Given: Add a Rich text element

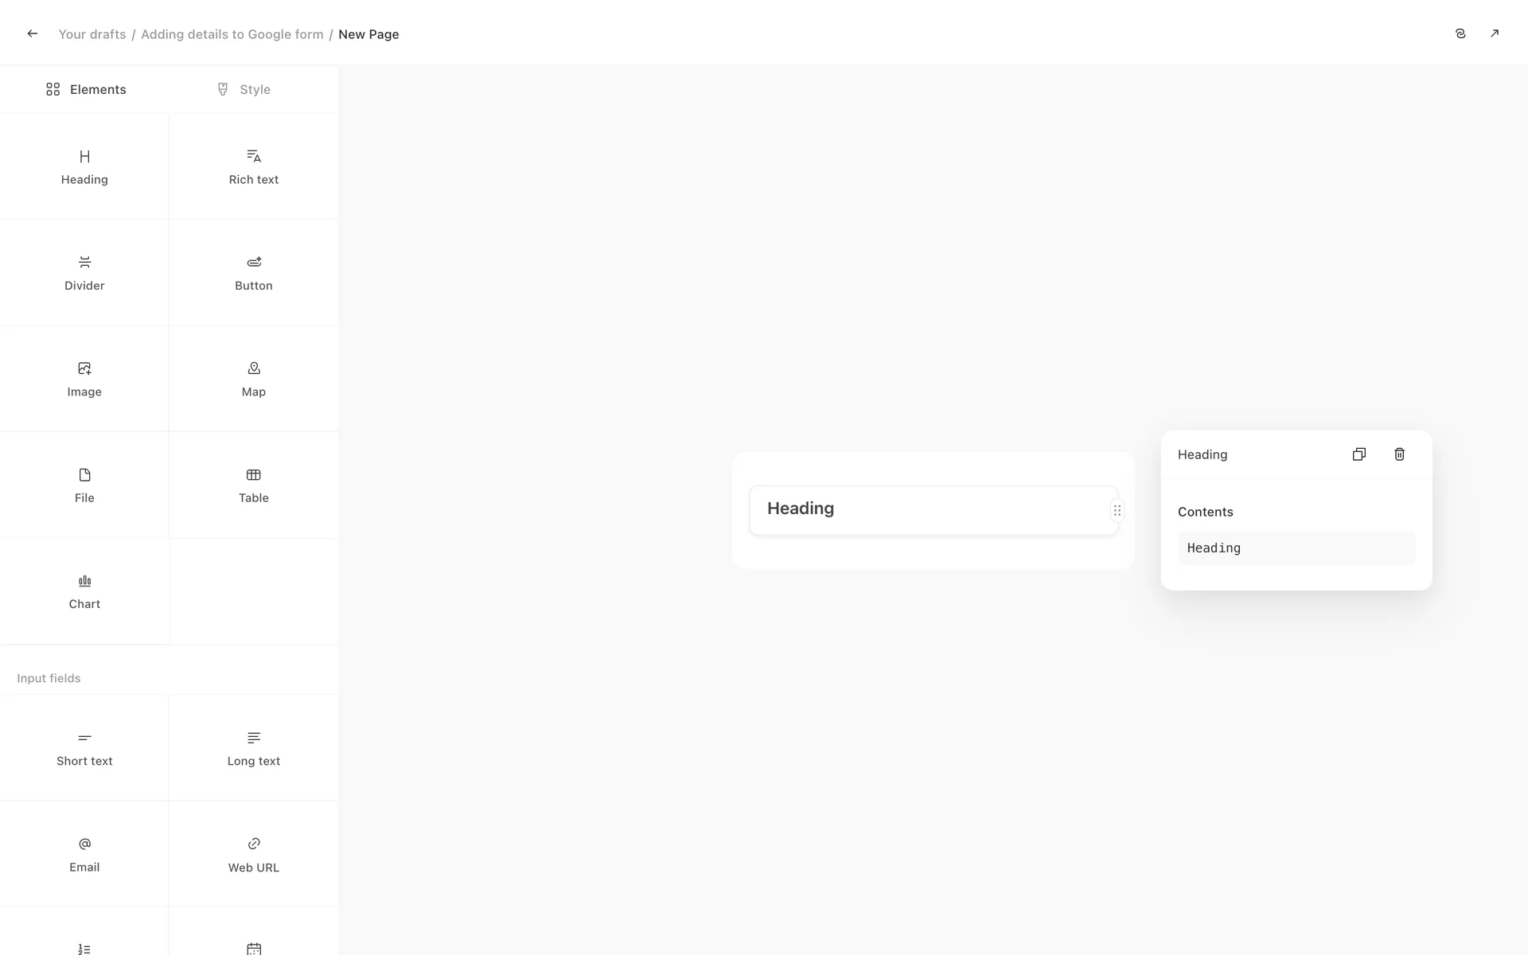Looking at the screenshot, I should coord(253,166).
